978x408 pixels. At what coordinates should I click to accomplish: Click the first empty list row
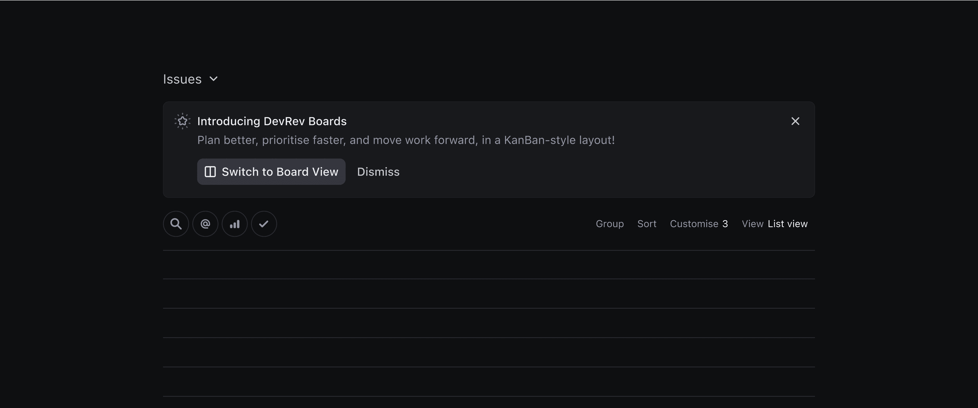[x=489, y=264]
